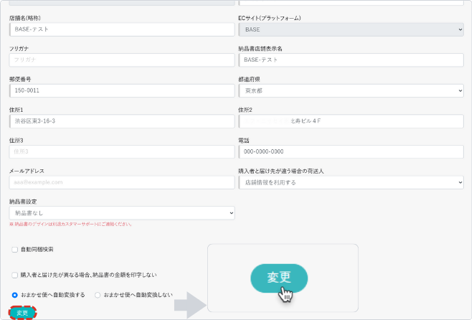Click the 住所2 input field
The image size is (474, 320).
click(351, 121)
